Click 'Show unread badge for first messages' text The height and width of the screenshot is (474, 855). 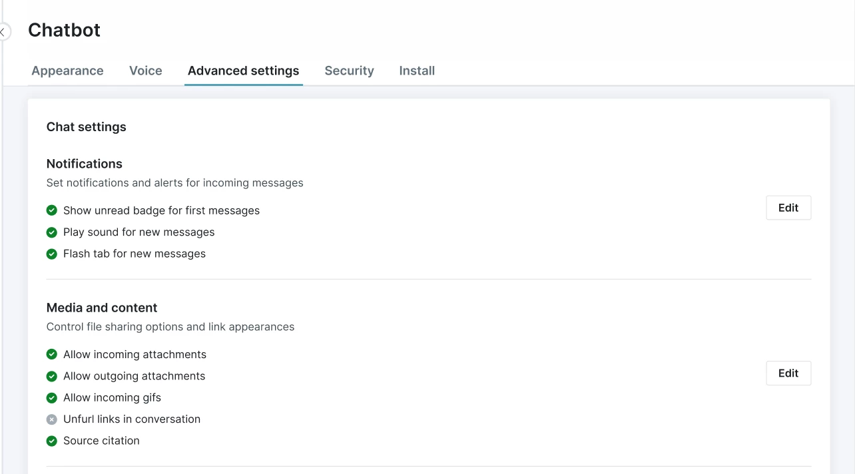[162, 210]
